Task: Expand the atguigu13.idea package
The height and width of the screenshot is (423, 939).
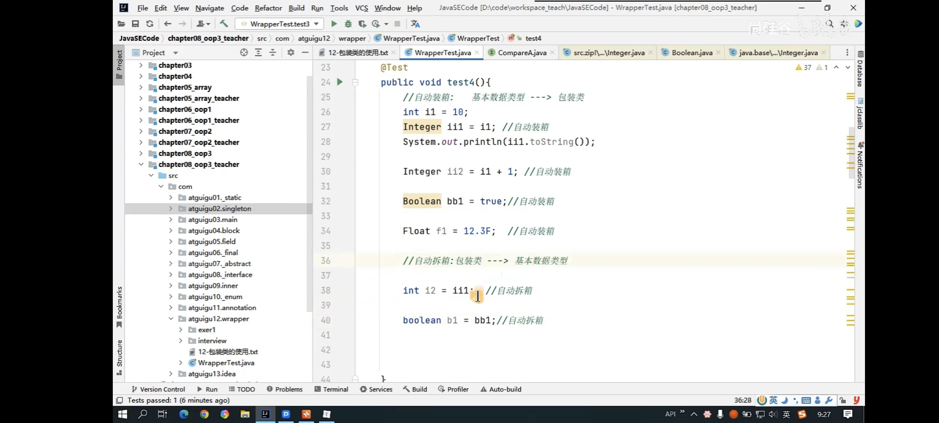Action: coord(171,374)
